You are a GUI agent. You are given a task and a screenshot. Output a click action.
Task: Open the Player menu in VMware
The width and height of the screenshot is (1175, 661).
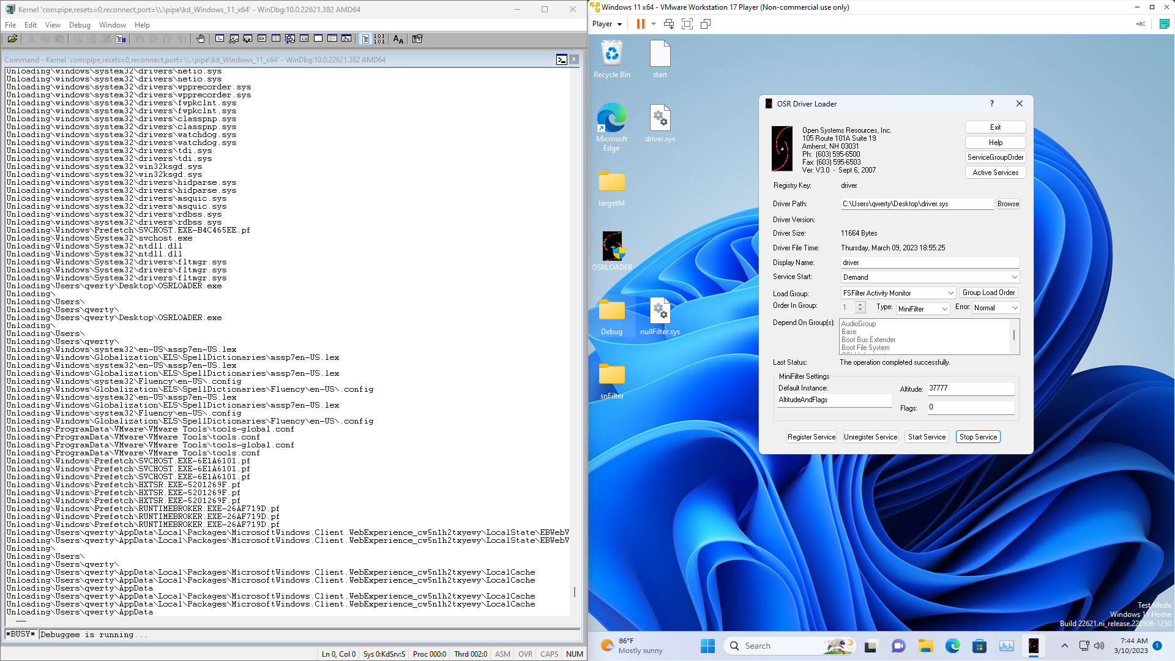point(606,24)
